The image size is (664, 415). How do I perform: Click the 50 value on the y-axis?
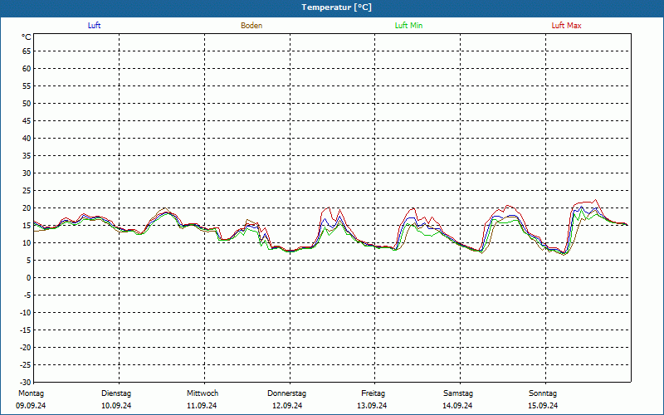point(27,103)
